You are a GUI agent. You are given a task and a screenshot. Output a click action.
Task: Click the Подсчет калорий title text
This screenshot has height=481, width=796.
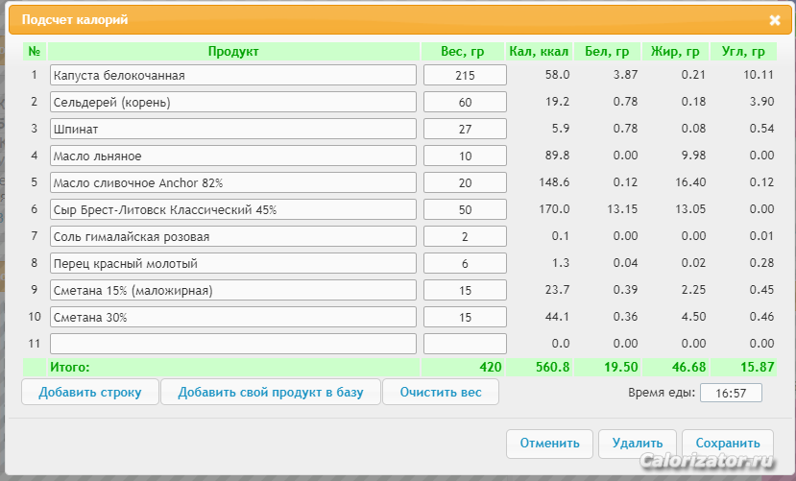click(75, 20)
